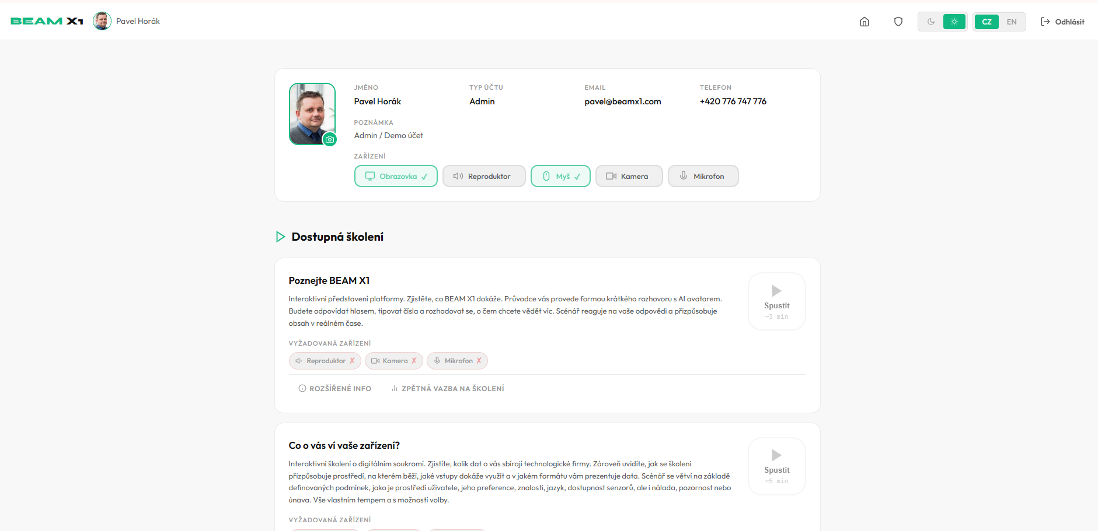Click the BEAM X1 logo
This screenshot has width=1098, height=531.
(x=47, y=21)
